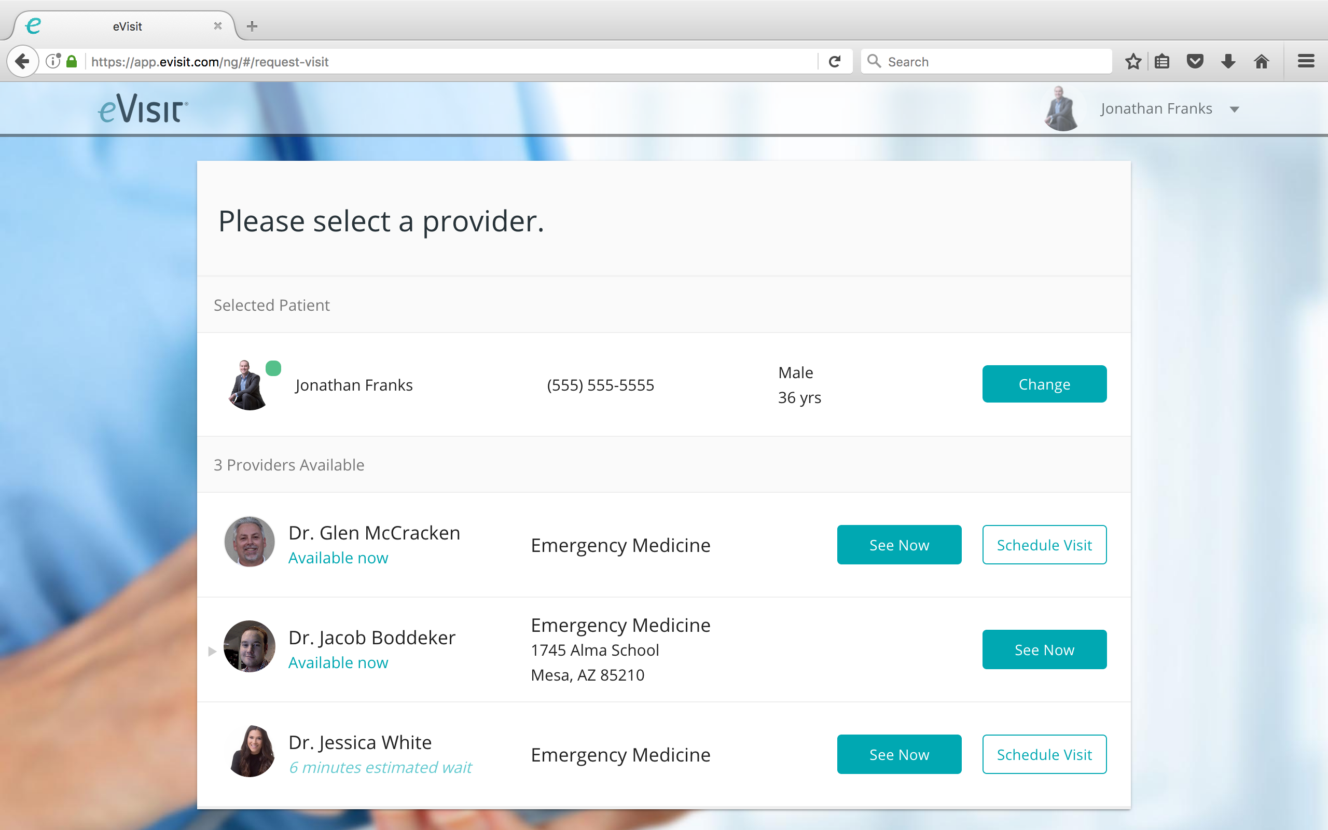Schedule Visit with Dr. Jessica White
The width and height of the screenshot is (1328, 830).
(x=1044, y=754)
